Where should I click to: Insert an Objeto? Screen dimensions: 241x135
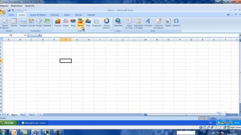(168, 22)
